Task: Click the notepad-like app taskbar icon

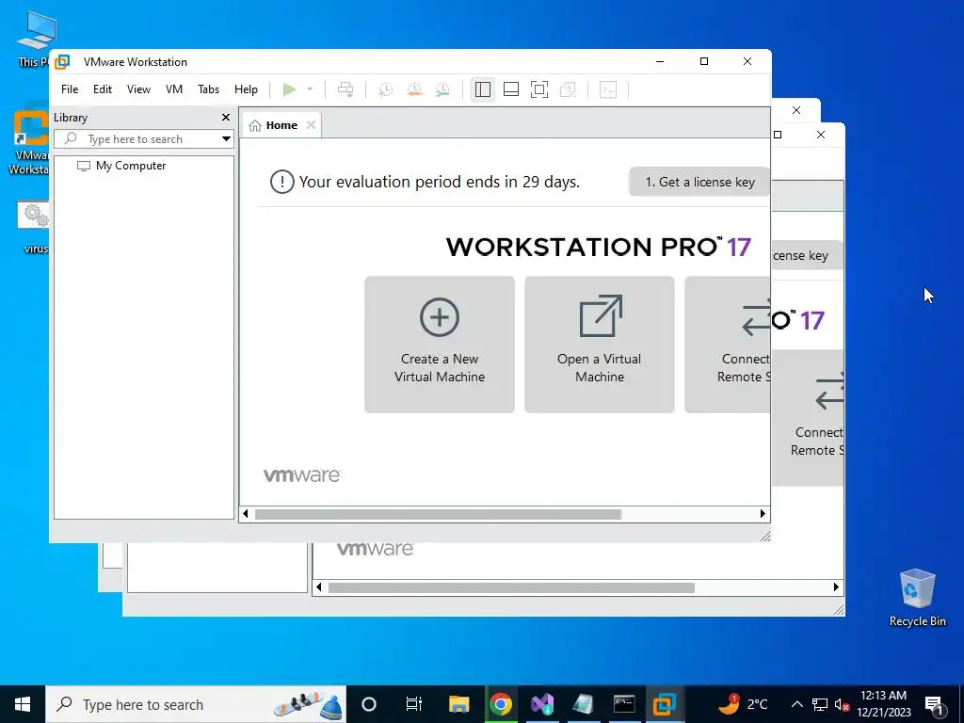Action: [x=583, y=704]
